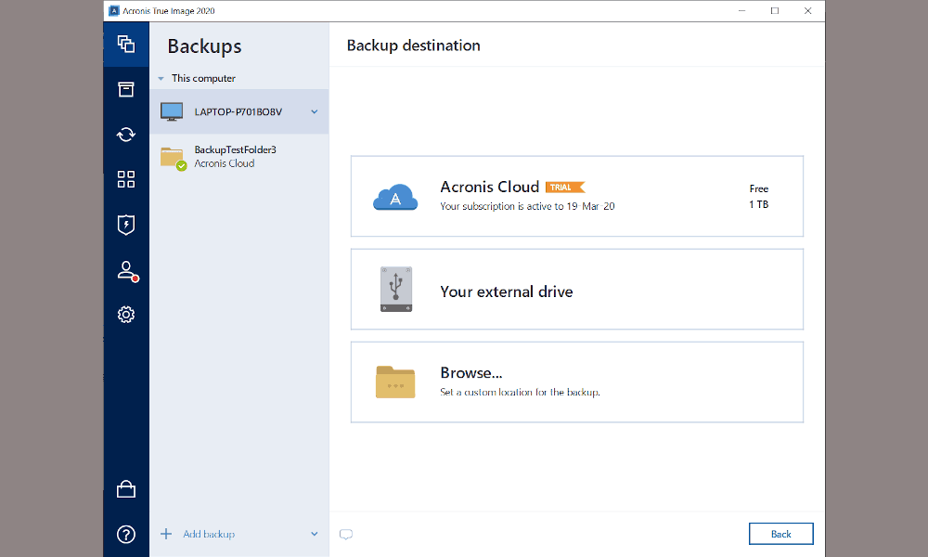Select Browse for custom backup location
Viewport: 928px width, 557px height.
click(576, 382)
